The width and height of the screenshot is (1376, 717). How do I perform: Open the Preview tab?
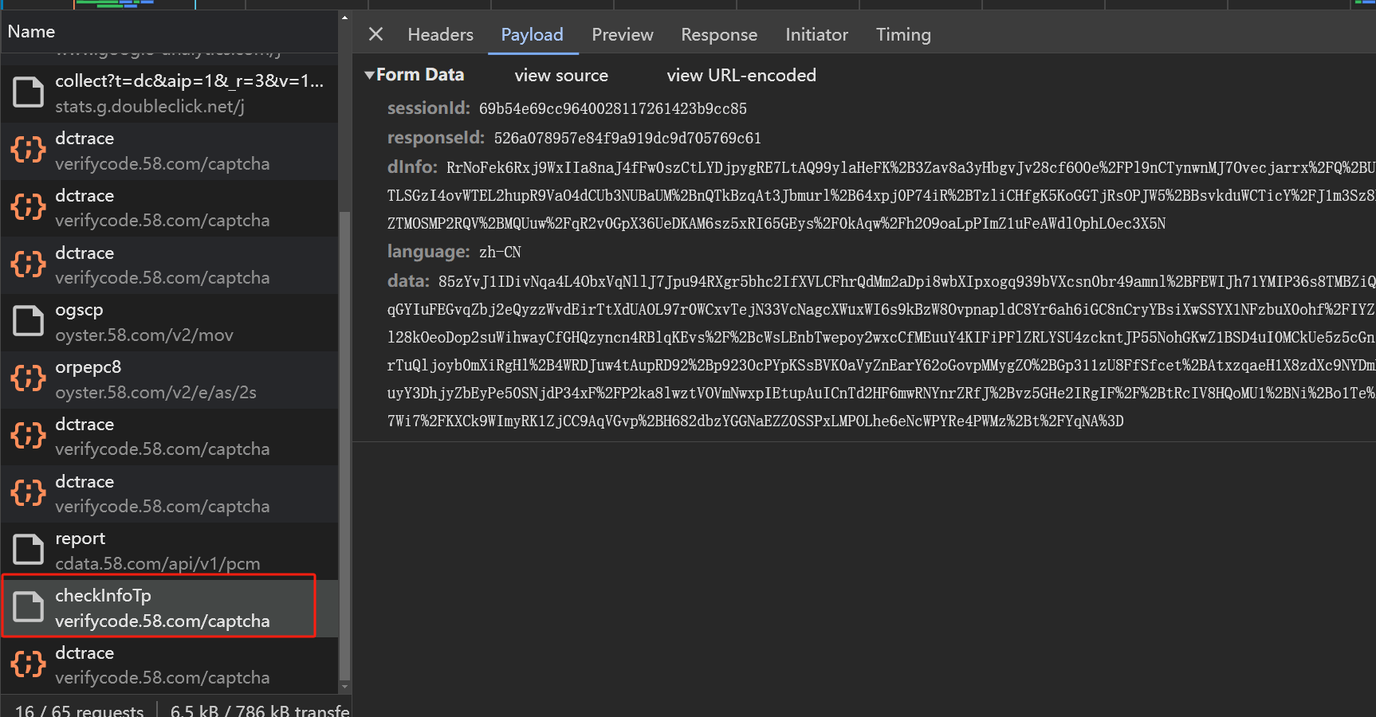[622, 34]
